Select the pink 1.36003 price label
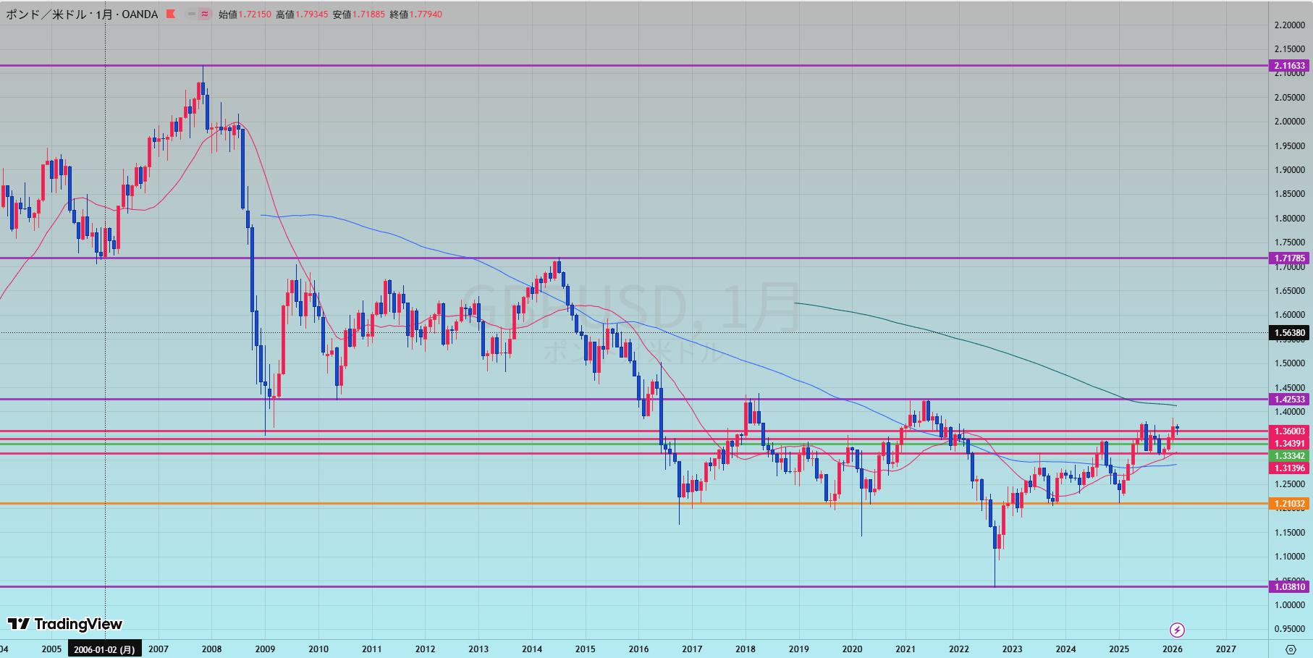 point(1289,431)
